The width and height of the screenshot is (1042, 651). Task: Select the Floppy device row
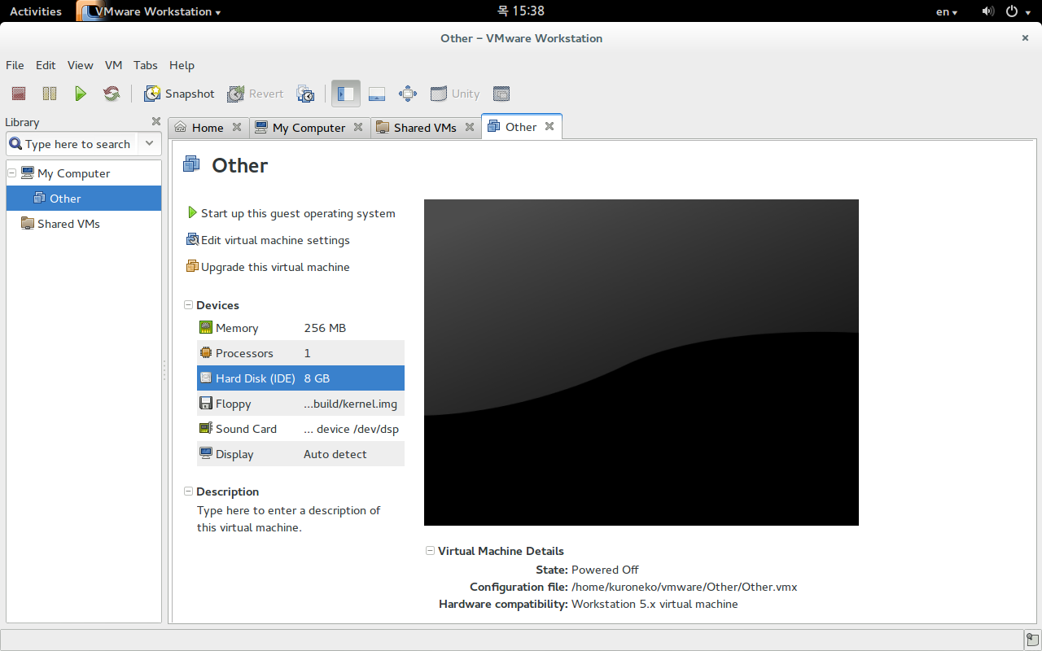300,404
